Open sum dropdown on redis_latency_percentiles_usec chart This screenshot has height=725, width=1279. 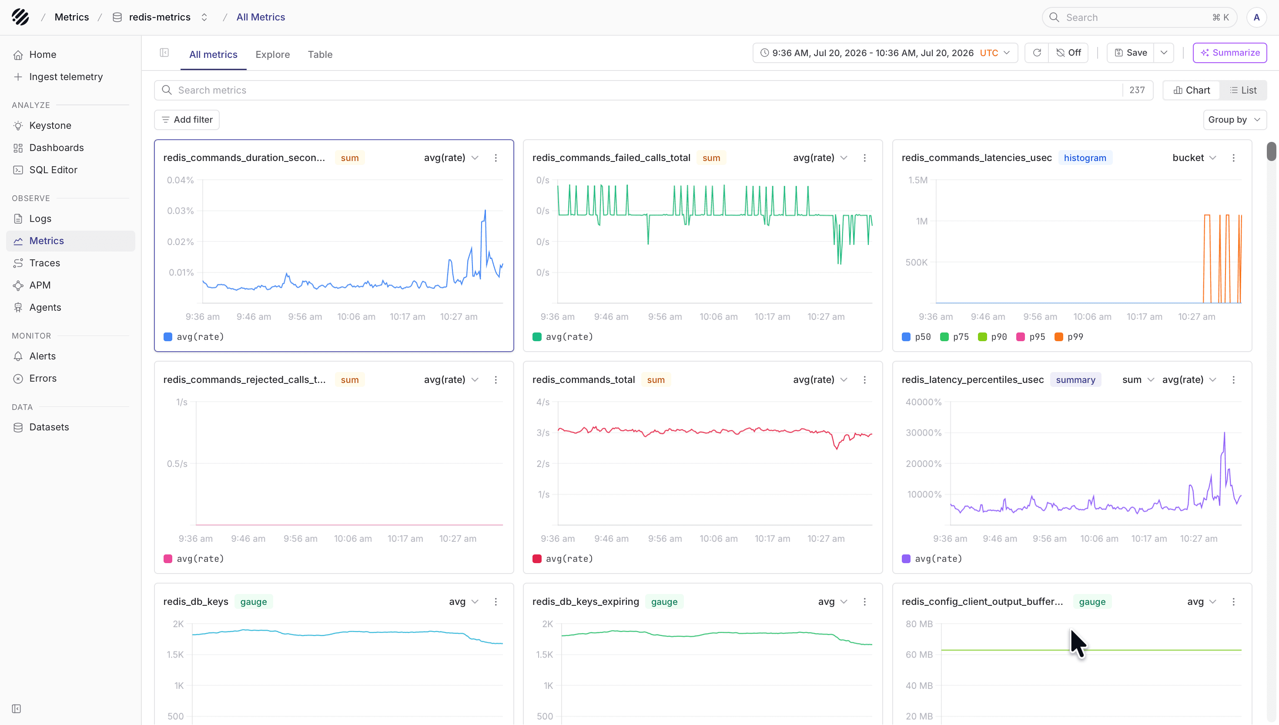1138,380
